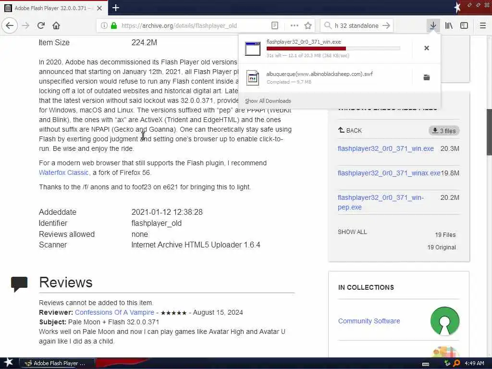Click the search magnifier icon
The image size is (492, 369).
pos(328,26)
